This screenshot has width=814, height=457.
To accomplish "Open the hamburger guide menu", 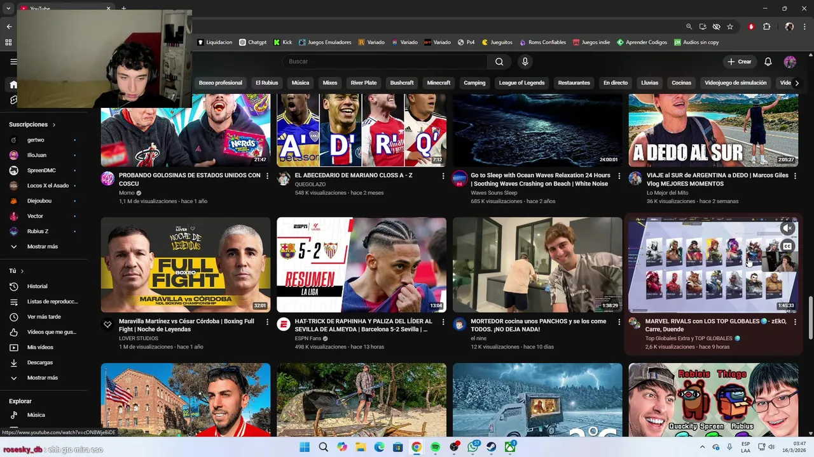I will (x=13, y=62).
